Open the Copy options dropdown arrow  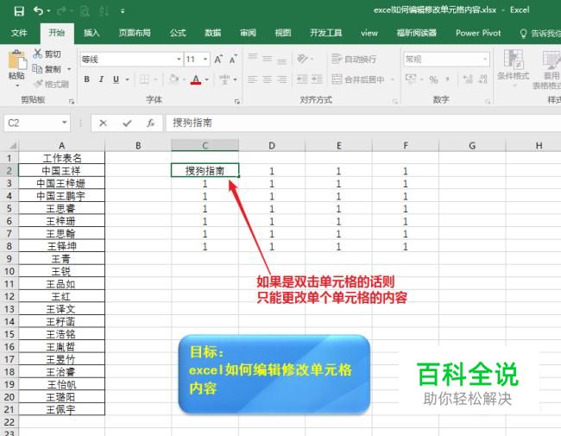69,69
